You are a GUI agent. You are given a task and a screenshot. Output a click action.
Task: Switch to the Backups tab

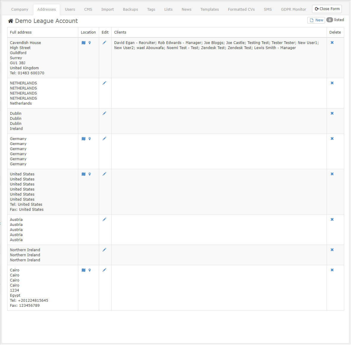pyautogui.click(x=130, y=10)
